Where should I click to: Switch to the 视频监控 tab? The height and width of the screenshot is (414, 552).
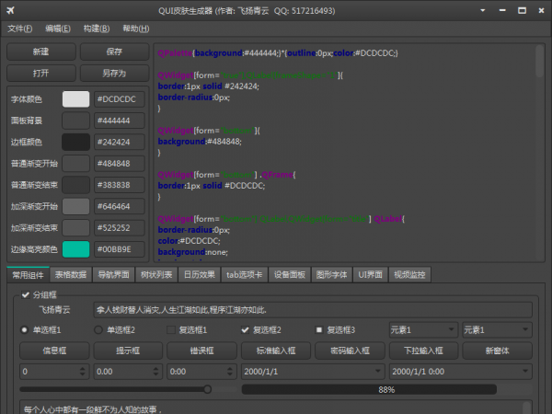[411, 274]
